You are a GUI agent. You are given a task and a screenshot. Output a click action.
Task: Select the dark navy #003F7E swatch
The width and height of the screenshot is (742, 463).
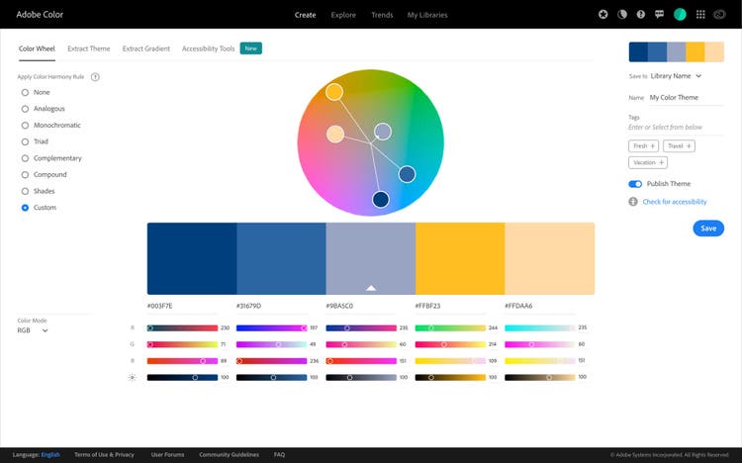tap(192, 258)
